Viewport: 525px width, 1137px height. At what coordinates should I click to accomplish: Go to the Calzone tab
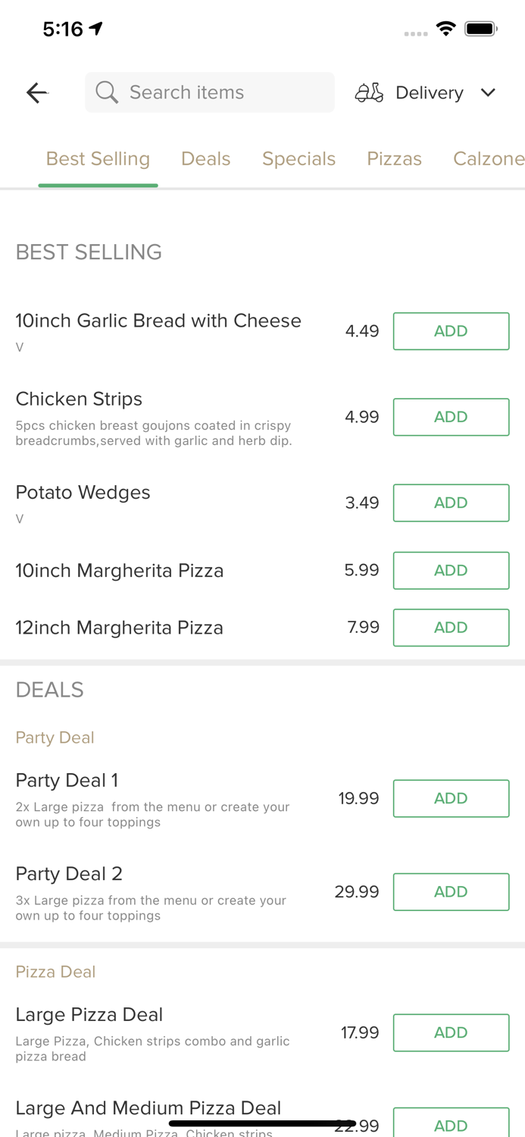(488, 158)
